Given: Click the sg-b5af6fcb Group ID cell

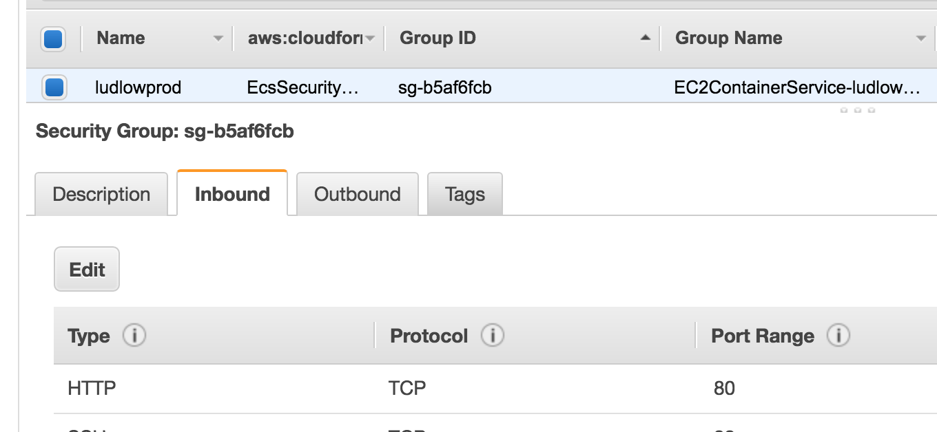Looking at the screenshot, I should click(x=445, y=87).
